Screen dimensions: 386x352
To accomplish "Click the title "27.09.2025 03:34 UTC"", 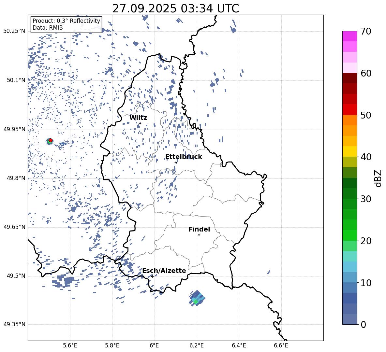I will pyautogui.click(x=175, y=8).
